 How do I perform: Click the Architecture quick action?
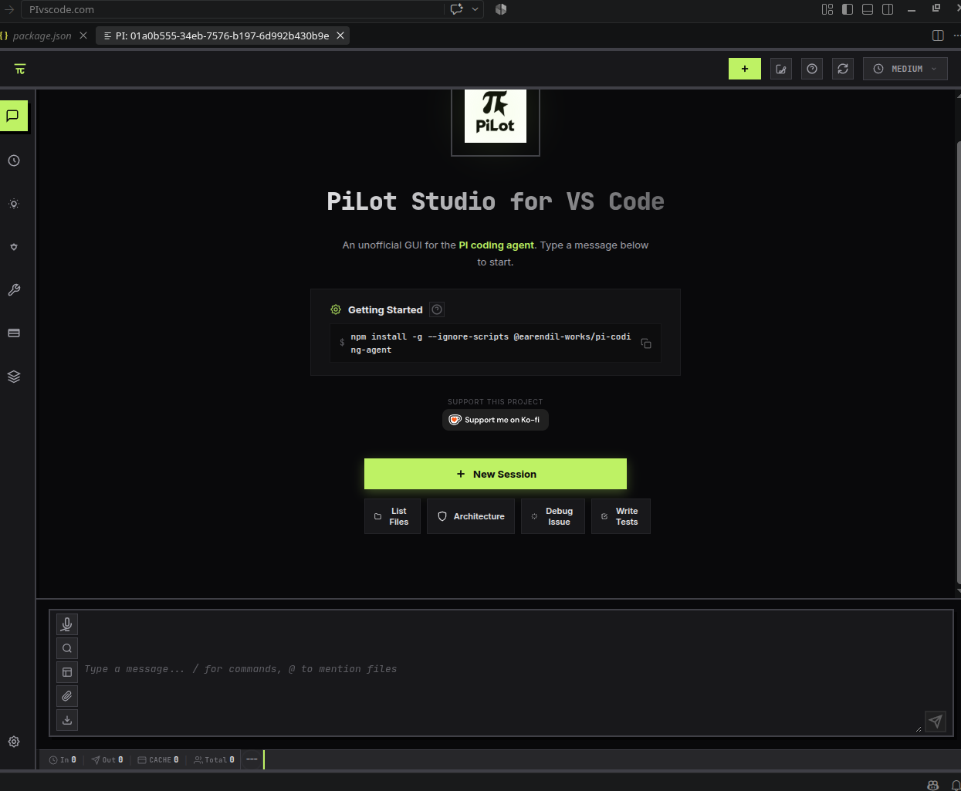tap(471, 516)
